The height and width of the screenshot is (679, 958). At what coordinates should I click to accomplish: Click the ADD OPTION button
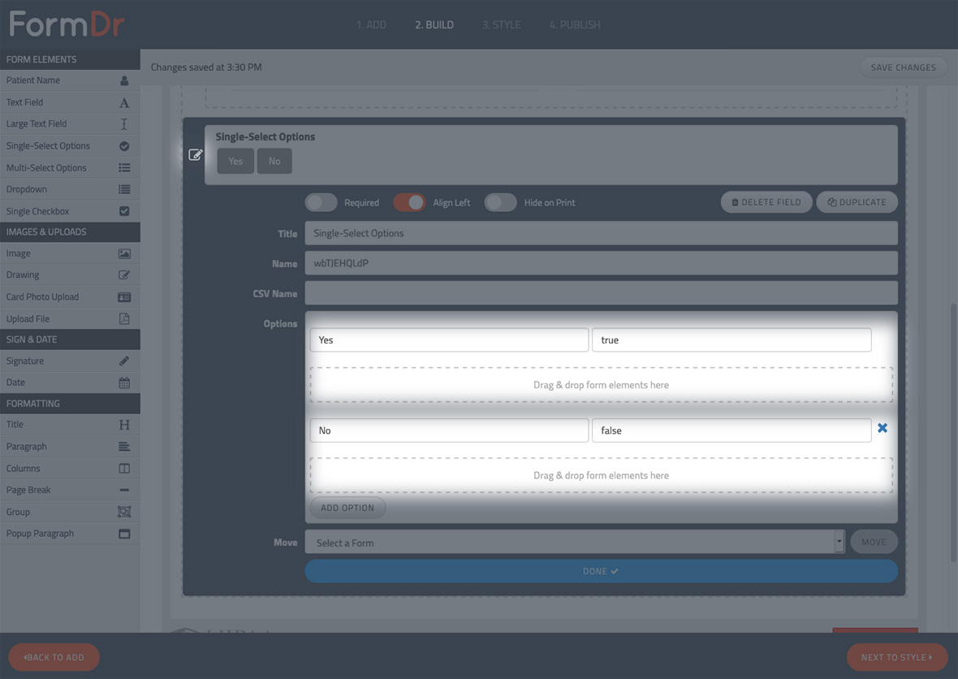point(347,508)
